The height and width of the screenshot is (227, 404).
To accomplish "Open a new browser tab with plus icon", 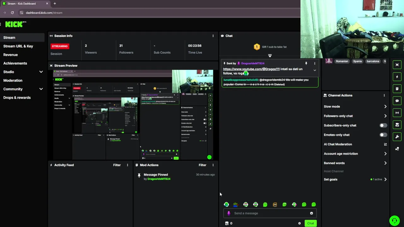I will click(55, 3).
